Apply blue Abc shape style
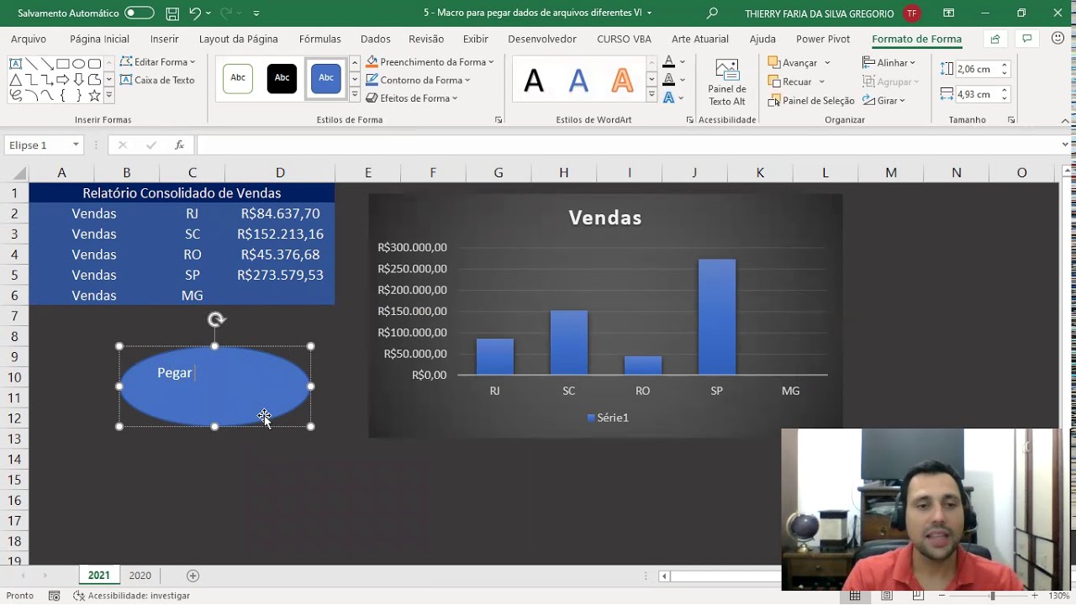This screenshot has height=605, width=1076. 326,78
